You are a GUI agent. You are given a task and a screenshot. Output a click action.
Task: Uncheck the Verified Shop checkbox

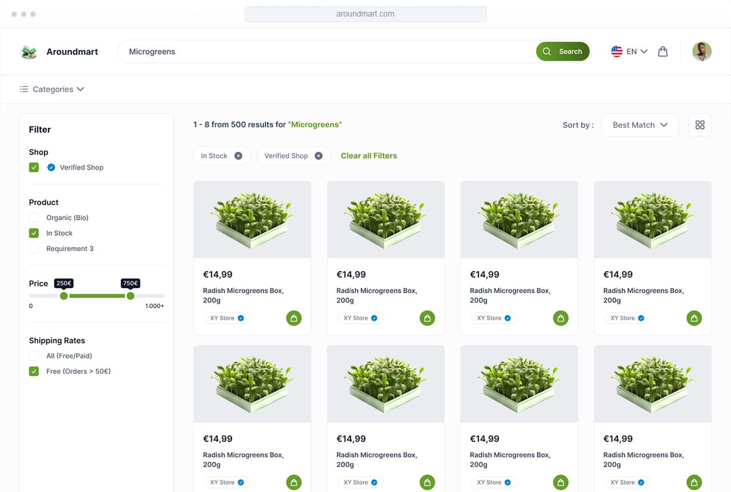(34, 167)
